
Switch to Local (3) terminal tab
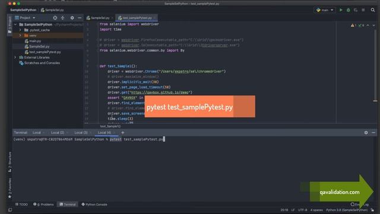(x=81, y=133)
